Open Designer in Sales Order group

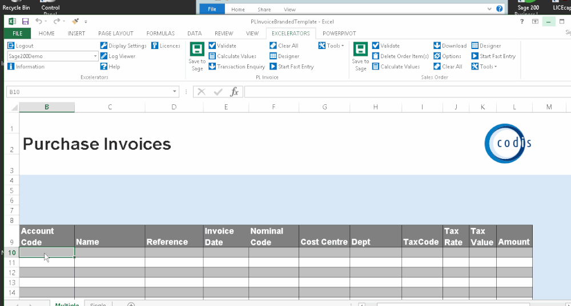coord(486,46)
